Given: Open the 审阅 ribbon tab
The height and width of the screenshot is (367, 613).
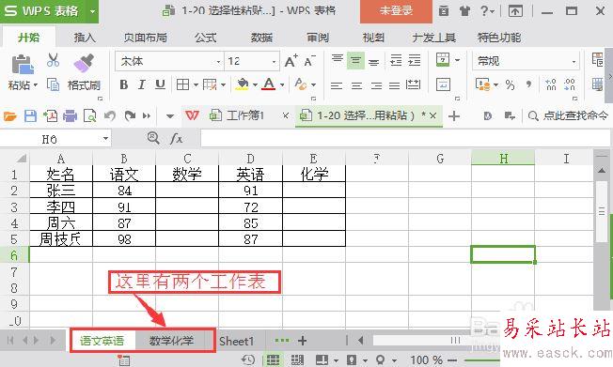Looking at the screenshot, I should [x=318, y=38].
